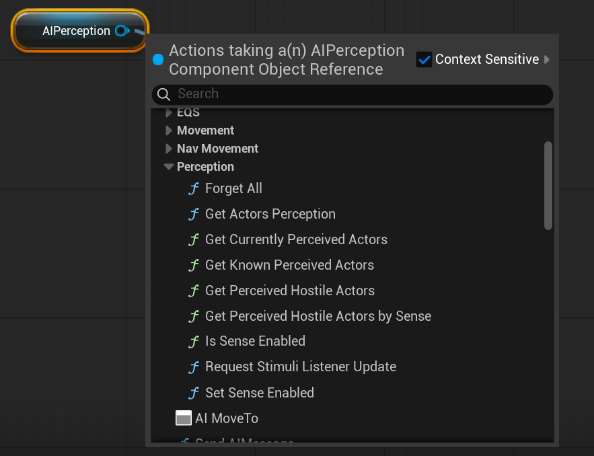The width and height of the screenshot is (594, 456).
Task: Click function icon beside Get Currently Perceived Actors
Action: pos(194,239)
